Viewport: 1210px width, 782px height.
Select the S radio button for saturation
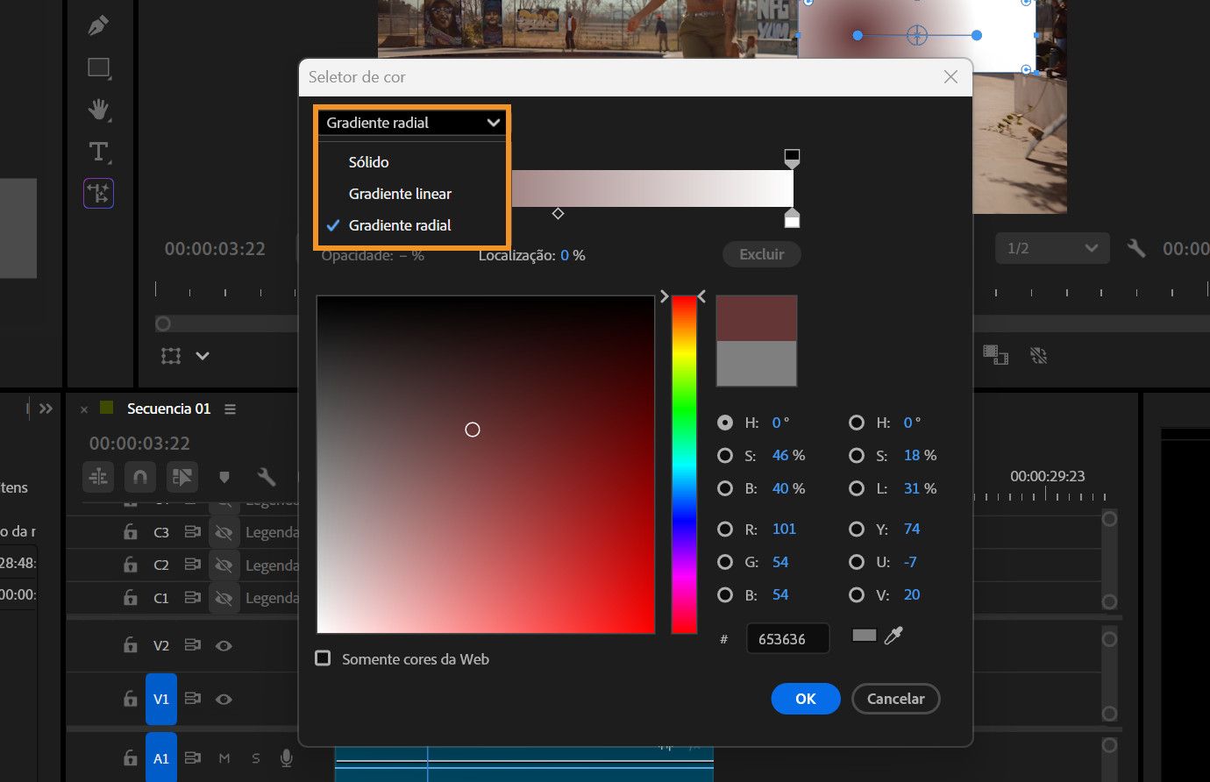[x=725, y=455]
